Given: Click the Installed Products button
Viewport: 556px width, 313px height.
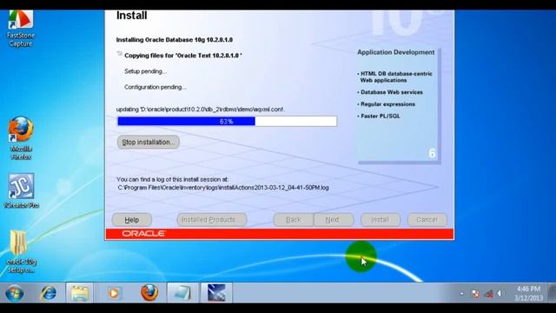Looking at the screenshot, I should 212,220.
